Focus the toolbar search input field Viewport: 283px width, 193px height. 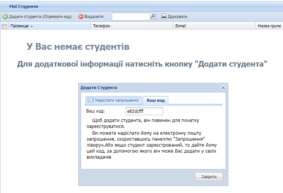pos(131,16)
